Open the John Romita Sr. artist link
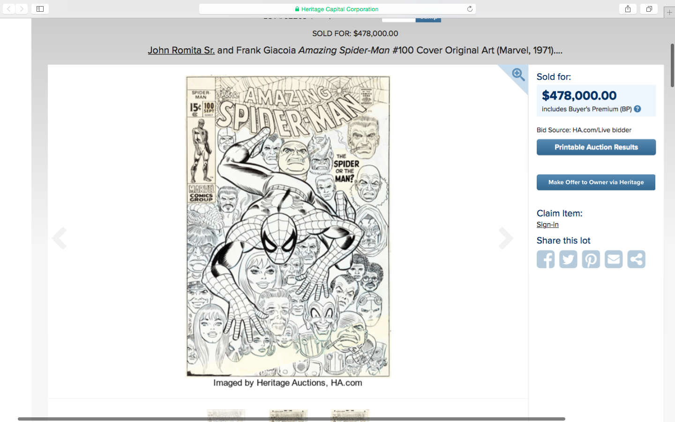 coord(181,50)
